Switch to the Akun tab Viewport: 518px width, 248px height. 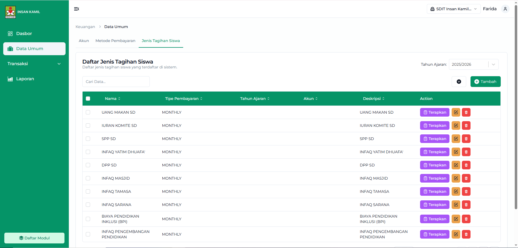pyautogui.click(x=84, y=41)
